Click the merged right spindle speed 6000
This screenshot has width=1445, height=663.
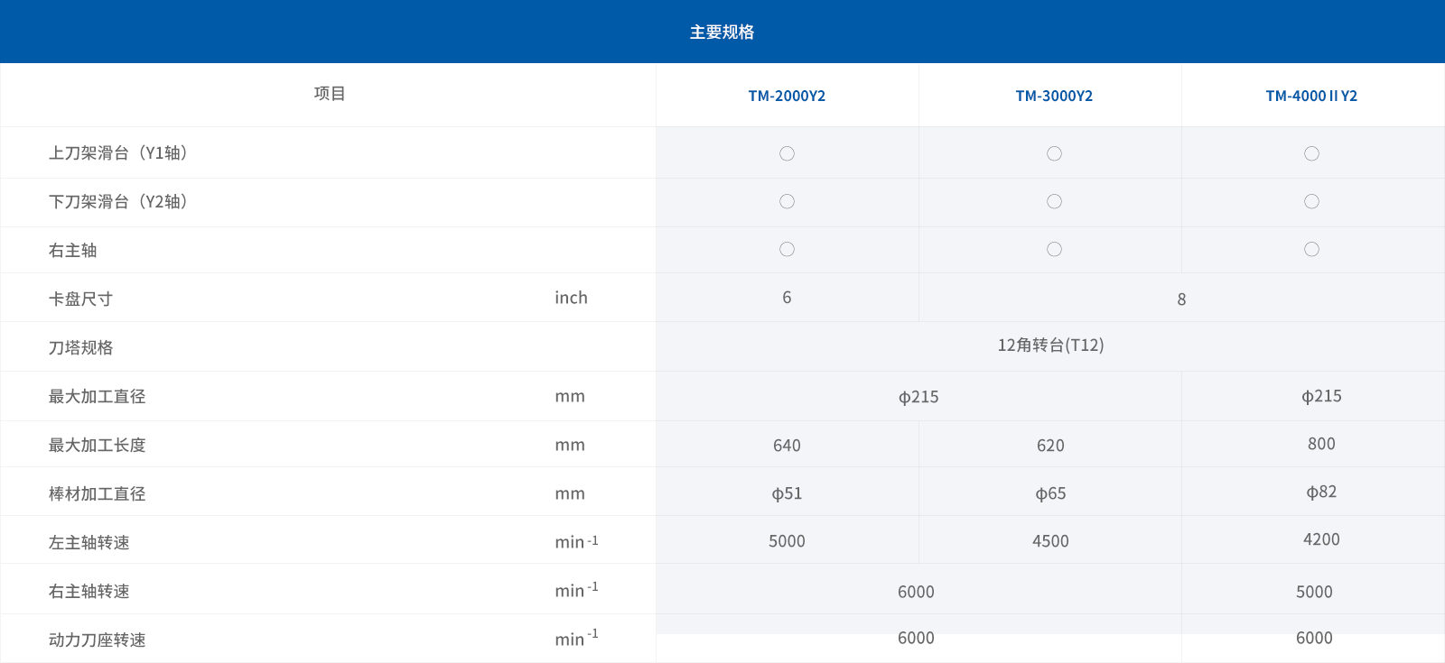(x=916, y=592)
